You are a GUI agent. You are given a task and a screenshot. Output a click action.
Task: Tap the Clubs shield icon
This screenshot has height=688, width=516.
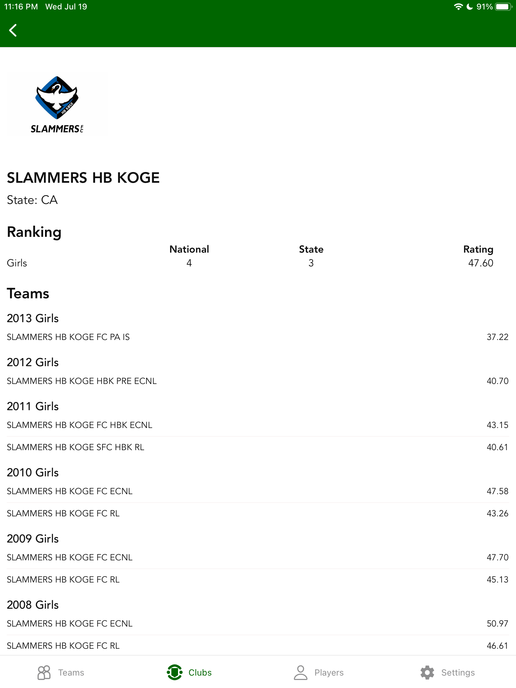[174, 673]
